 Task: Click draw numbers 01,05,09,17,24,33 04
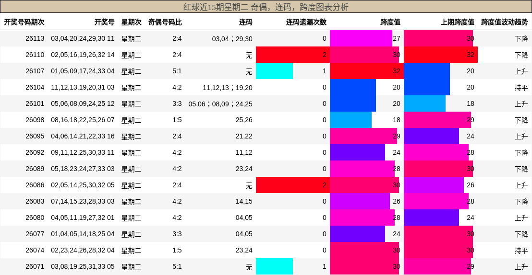(83, 71)
